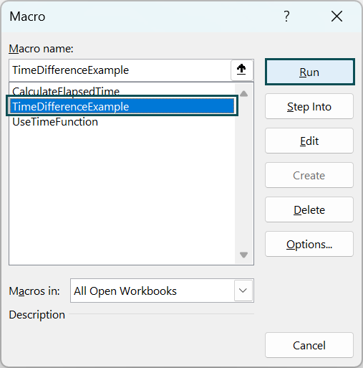363x368 pixels.
Task: Close the Macro dialog with X
Action: pyautogui.click(x=337, y=16)
